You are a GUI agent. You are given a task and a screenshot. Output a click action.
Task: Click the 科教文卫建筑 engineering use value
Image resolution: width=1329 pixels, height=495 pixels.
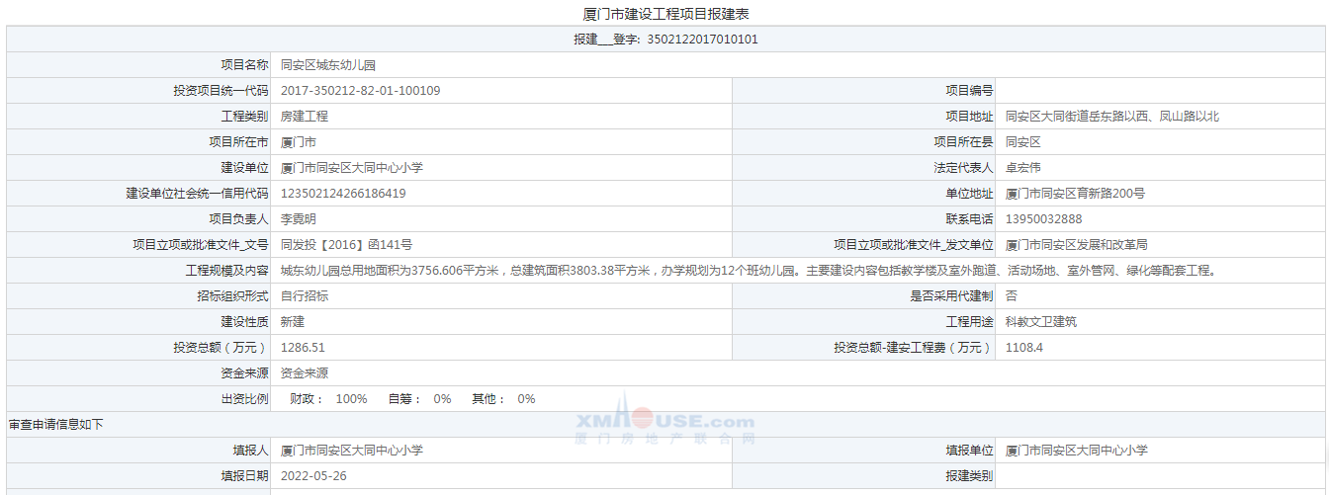(x=1040, y=322)
